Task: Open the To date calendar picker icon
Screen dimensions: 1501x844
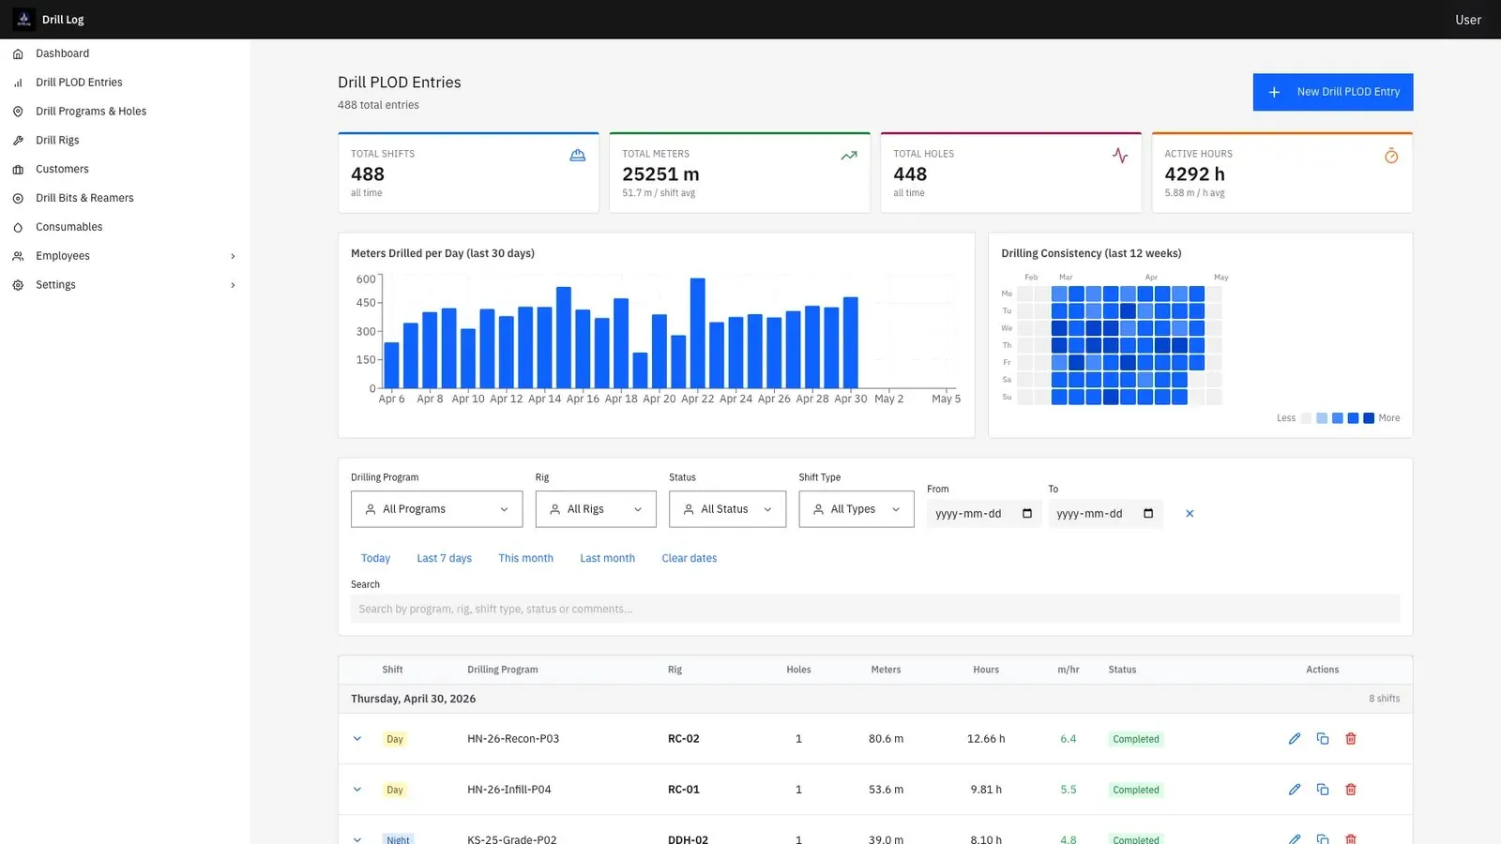Action: point(1148,514)
